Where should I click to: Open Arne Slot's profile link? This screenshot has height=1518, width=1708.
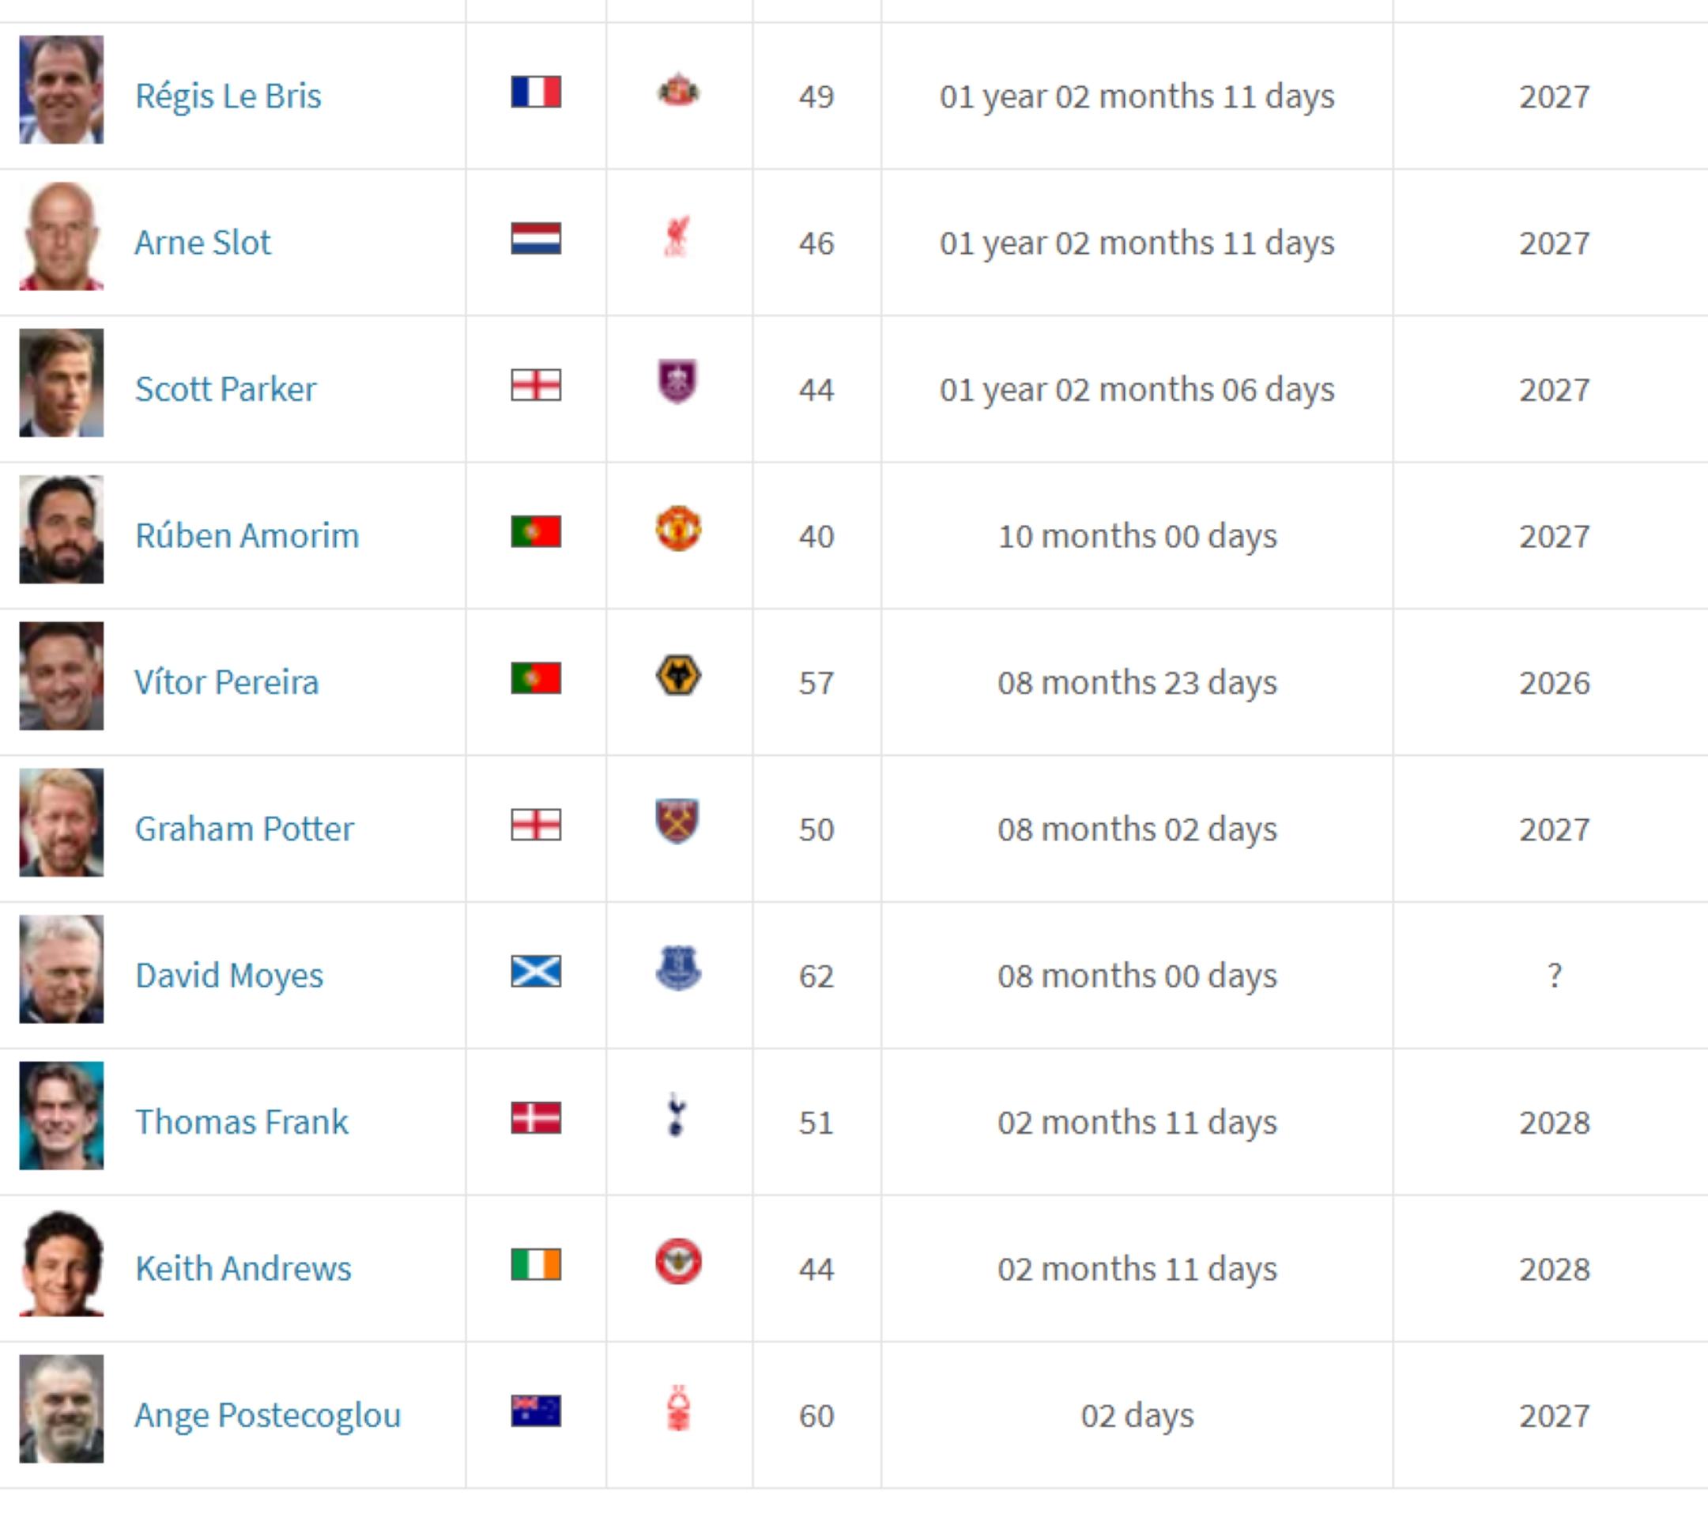(203, 243)
